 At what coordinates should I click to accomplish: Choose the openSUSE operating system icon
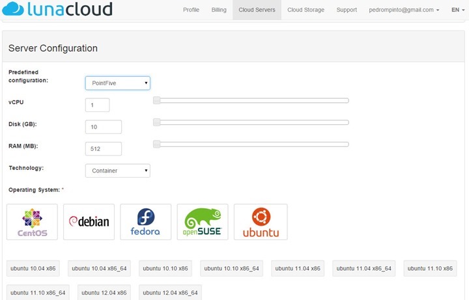pyautogui.click(x=203, y=222)
